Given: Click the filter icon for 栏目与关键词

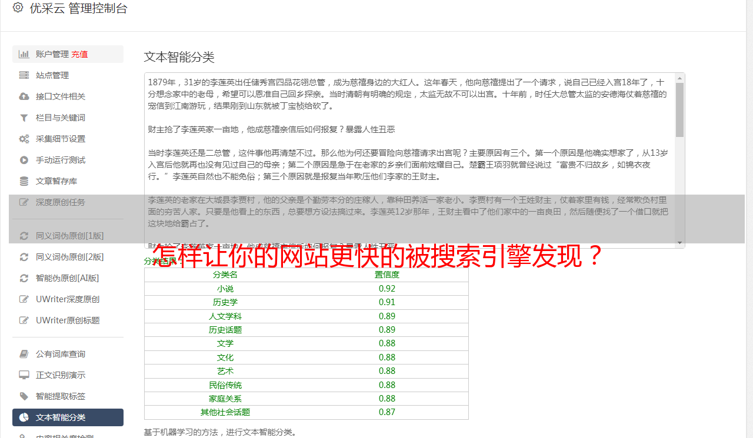Looking at the screenshot, I should pos(24,118).
